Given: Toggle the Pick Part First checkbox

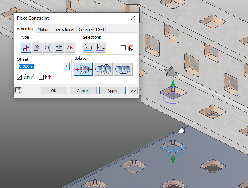Looking at the screenshot, I should [x=123, y=48].
